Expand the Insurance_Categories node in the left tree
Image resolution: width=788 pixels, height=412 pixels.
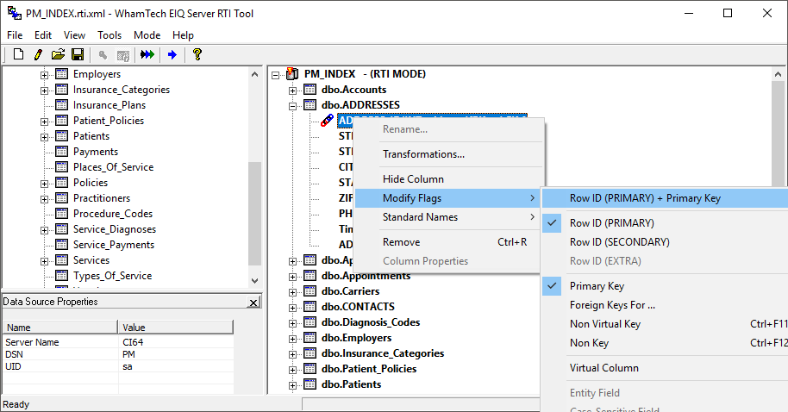coord(44,91)
